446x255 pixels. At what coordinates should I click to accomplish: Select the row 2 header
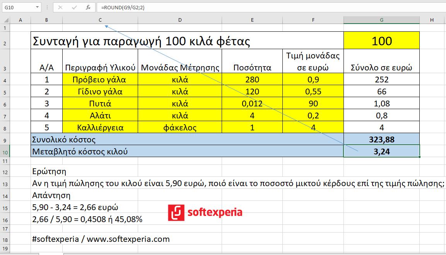(5, 43)
